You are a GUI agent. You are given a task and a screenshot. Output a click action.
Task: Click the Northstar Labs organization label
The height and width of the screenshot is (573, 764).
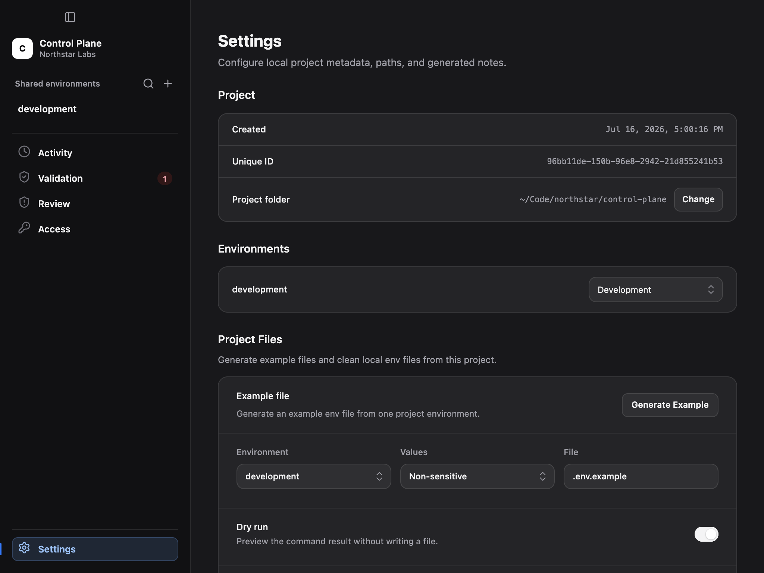68,54
